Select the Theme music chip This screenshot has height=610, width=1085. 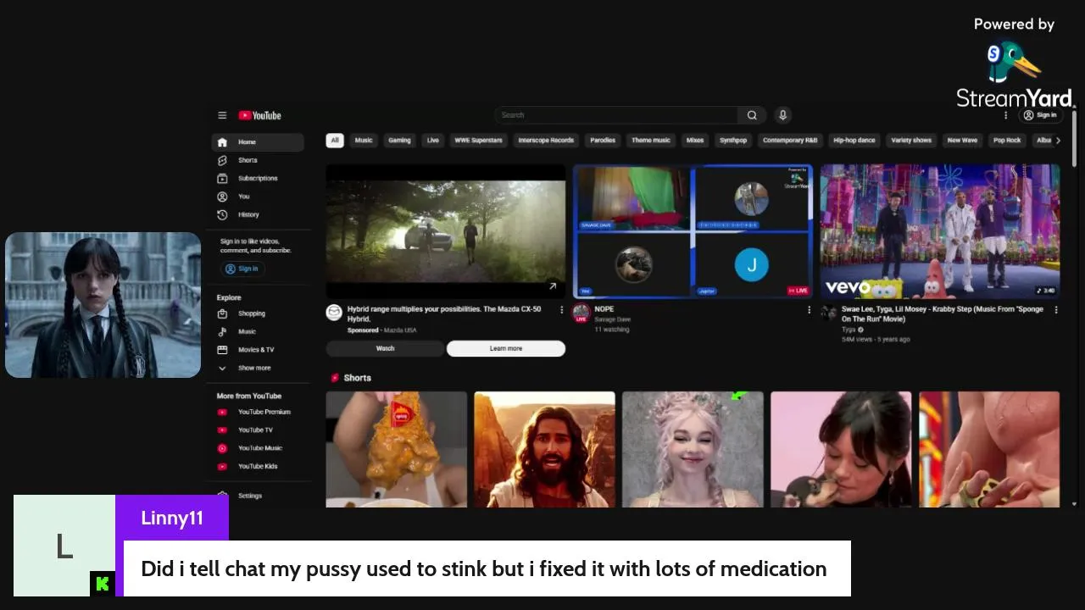(x=651, y=141)
